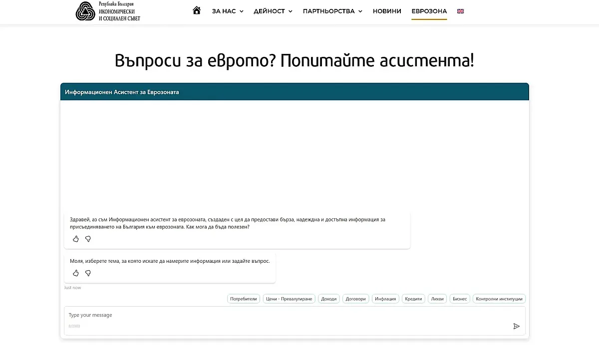Thumbs down the assistant greeting message
This screenshot has width=599, height=346.
tap(88, 239)
